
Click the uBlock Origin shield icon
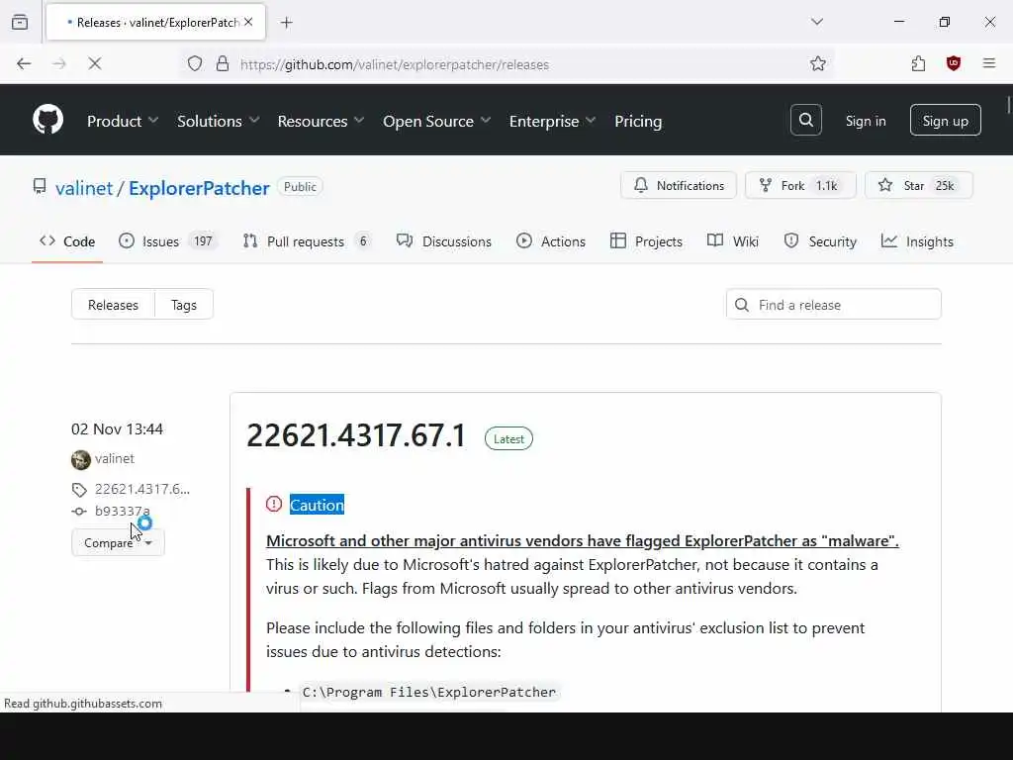pos(953,64)
